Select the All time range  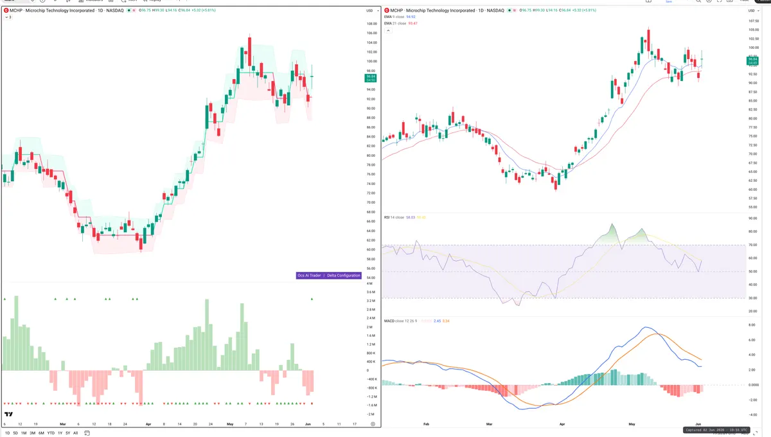click(76, 433)
